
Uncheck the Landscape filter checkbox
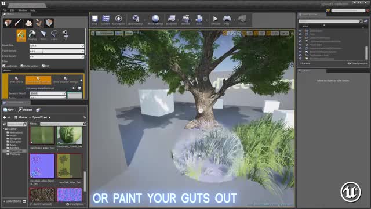tap(4, 66)
